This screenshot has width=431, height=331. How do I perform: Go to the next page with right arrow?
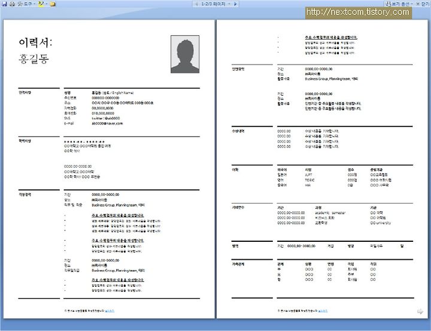235,4
